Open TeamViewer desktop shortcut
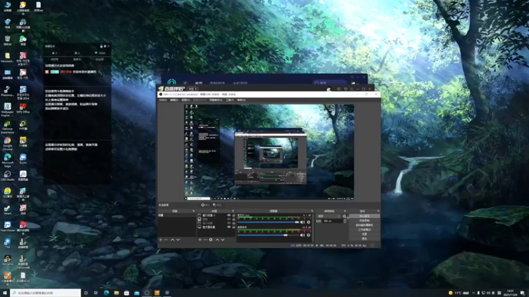The width and height of the screenshot is (529, 297). click(x=7, y=226)
